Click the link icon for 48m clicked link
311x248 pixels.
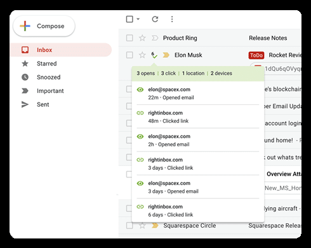tap(140, 113)
